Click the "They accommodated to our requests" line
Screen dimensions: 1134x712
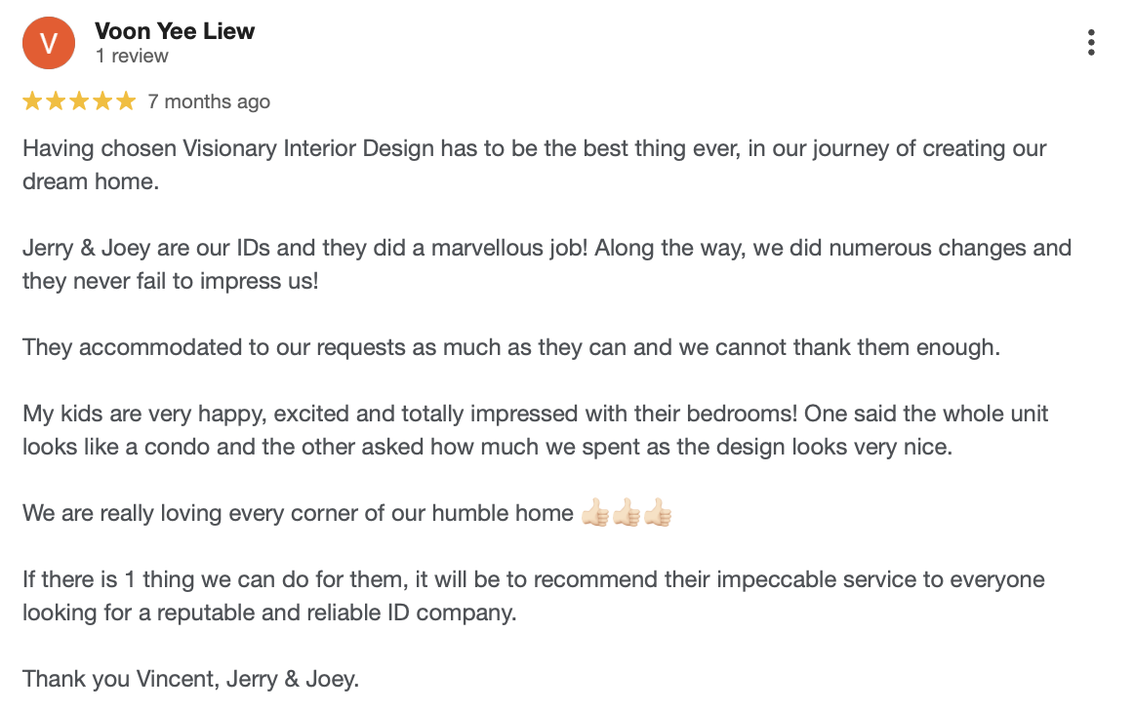pos(511,347)
